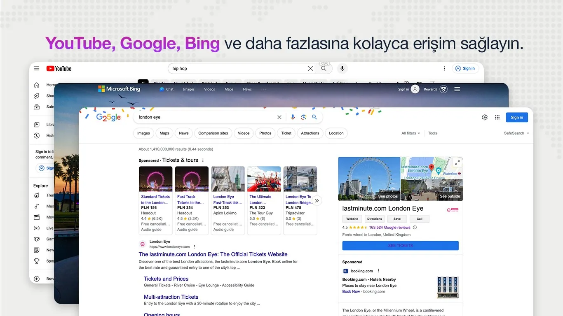Open YouTube Library sidebar icon

point(37,124)
